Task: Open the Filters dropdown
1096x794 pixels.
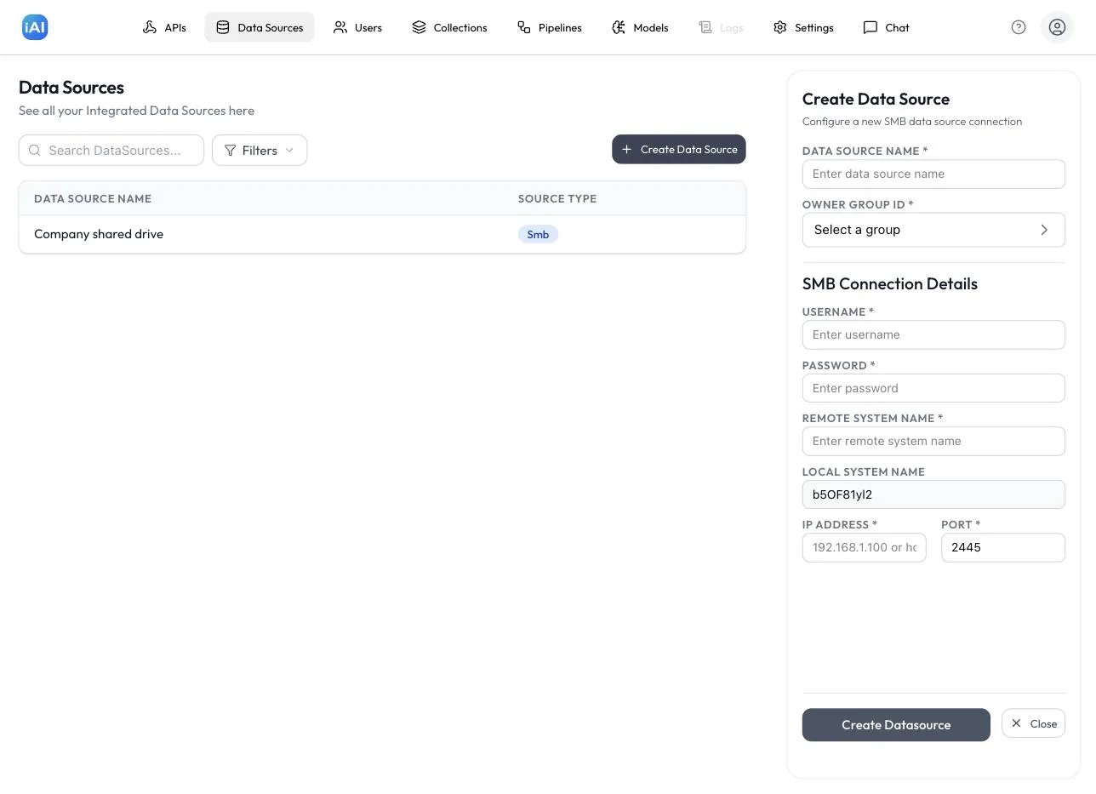Action: point(260,151)
